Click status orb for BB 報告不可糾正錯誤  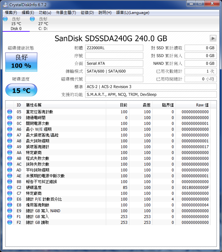(x=10, y=181)
